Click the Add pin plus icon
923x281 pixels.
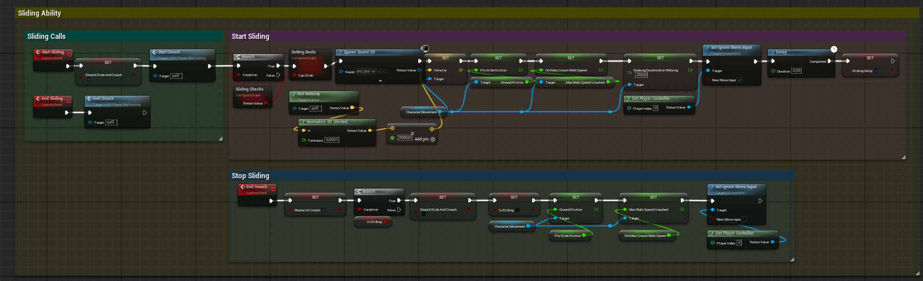pyautogui.click(x=433, y=139)
